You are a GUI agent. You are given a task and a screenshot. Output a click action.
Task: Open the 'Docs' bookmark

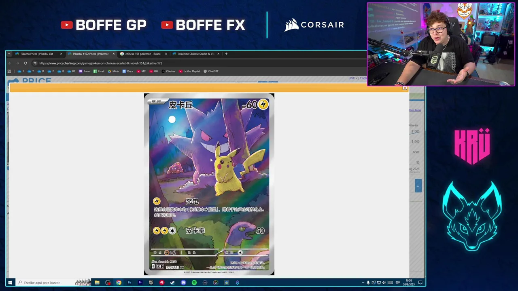pyautogui.click(x=127, y=71)
